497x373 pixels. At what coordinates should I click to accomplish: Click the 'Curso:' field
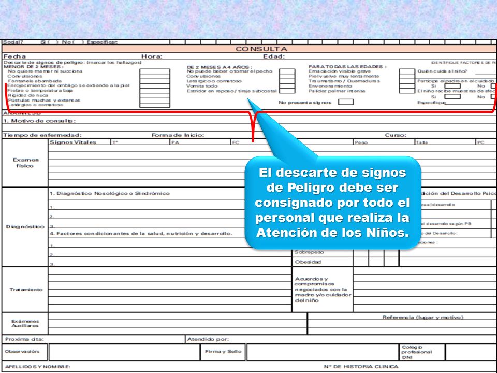(x=441, y=135)
